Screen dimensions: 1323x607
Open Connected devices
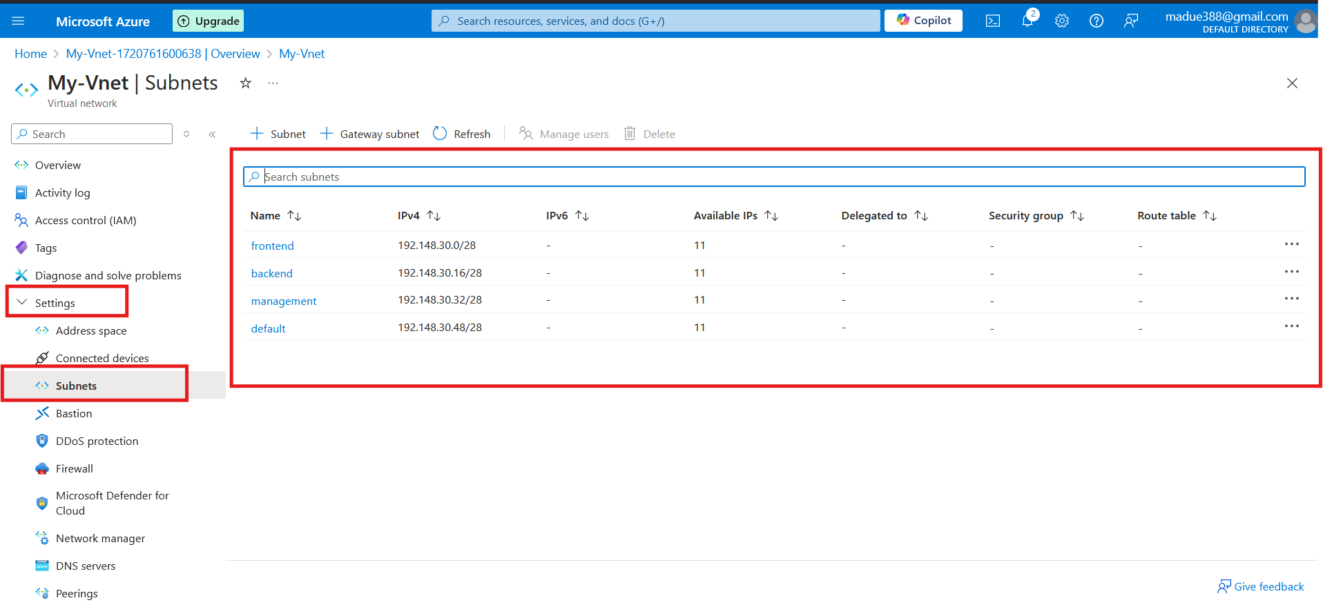coord(102,359)
